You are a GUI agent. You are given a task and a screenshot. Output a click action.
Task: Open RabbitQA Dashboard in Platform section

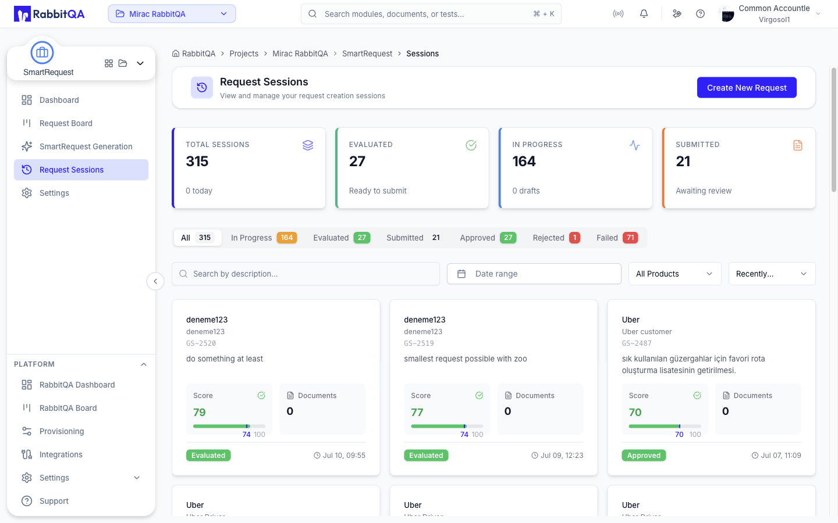pyautogui.click(x=81, y=385)
